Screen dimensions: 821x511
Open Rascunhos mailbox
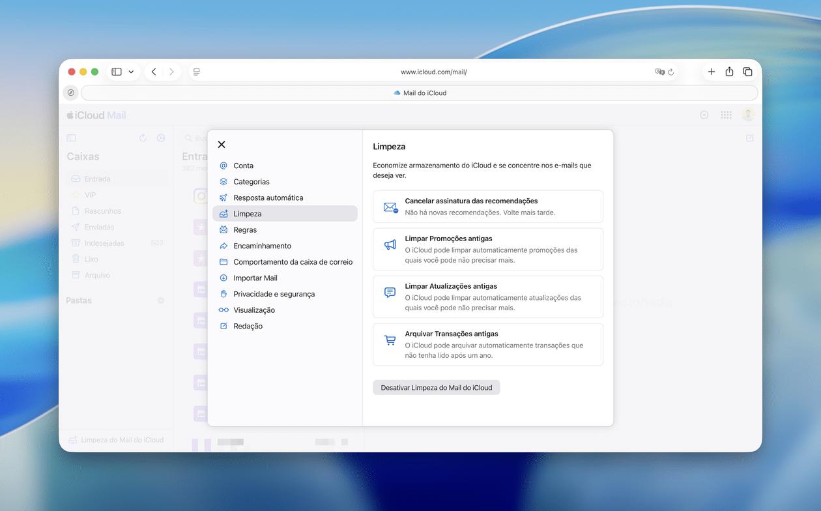[117, 211]
